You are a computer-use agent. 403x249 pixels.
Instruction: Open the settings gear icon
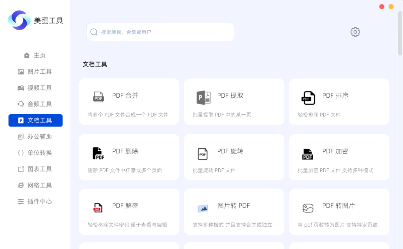355,32
